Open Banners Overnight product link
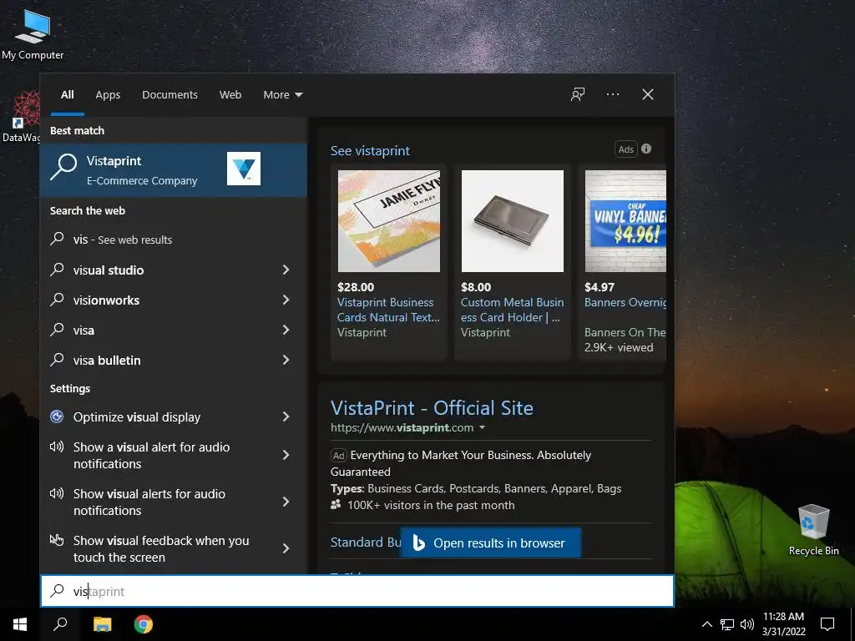Screen dimensions: 855x641 (x=625, y=302)
